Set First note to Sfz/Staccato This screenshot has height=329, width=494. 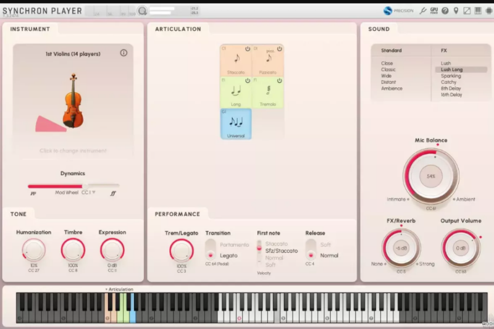pyautogui.click(x=282, y=251)
